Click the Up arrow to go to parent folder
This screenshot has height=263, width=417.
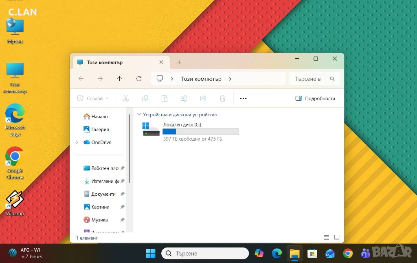click(x=119, y=79)
